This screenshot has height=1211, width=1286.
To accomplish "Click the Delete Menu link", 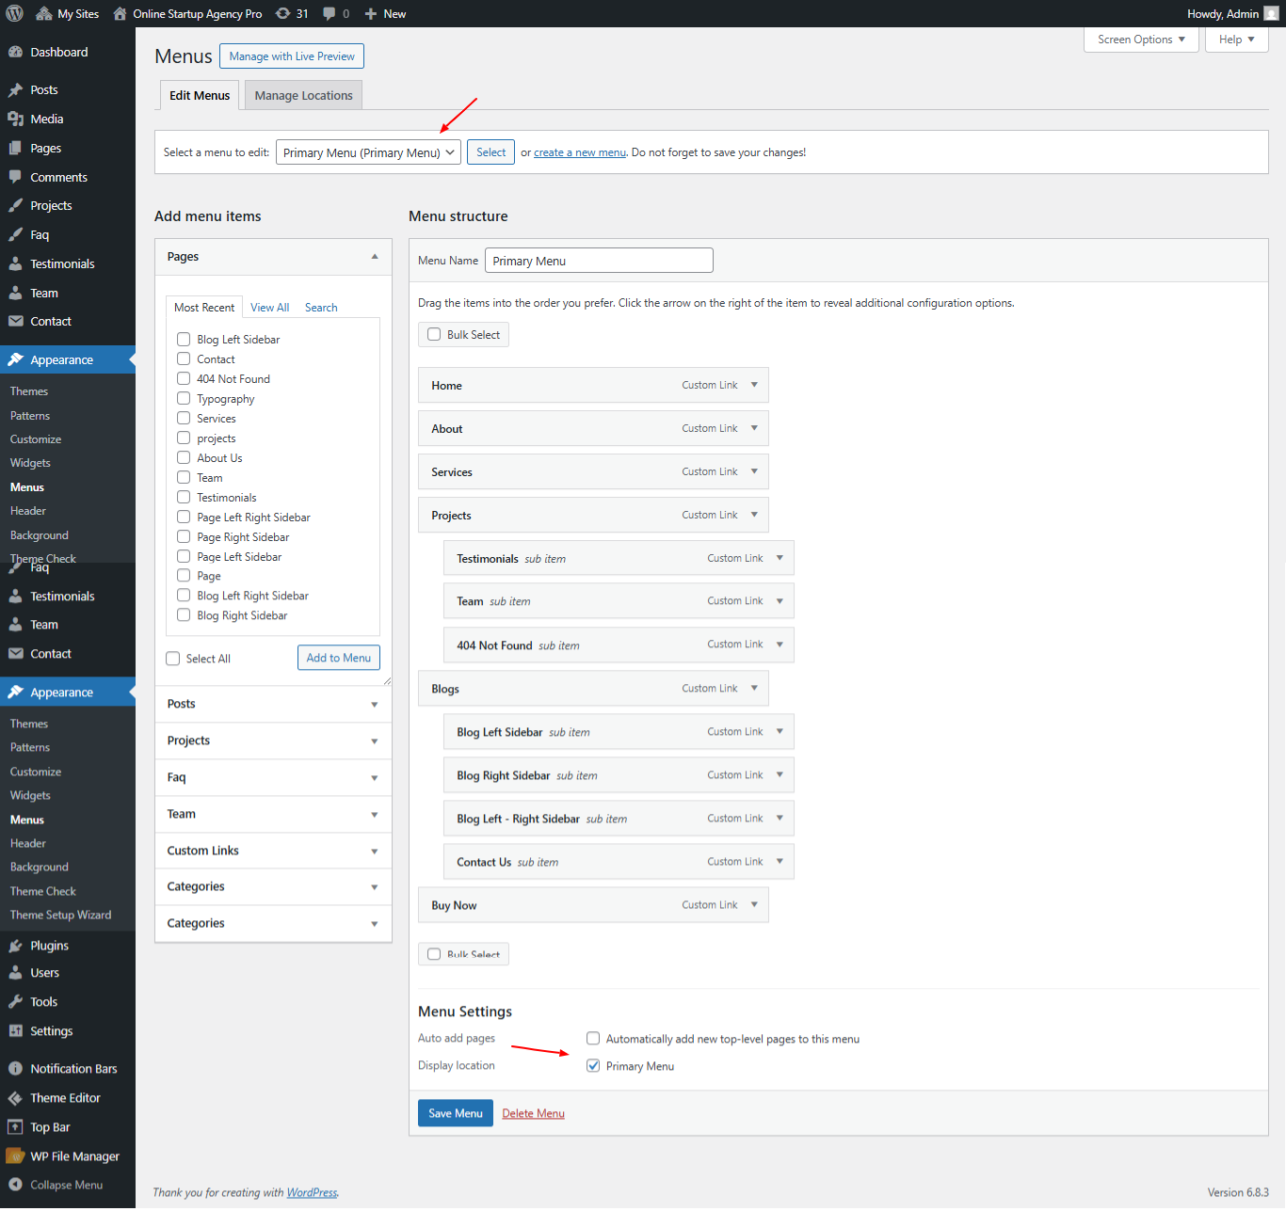I will pos(533,1113).
